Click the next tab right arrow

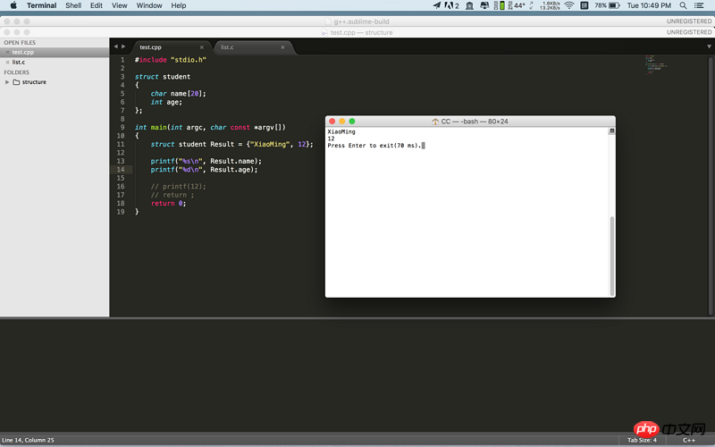(123, 46)
